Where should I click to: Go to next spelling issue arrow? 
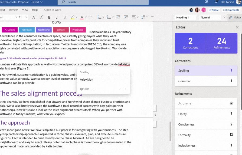126,89
